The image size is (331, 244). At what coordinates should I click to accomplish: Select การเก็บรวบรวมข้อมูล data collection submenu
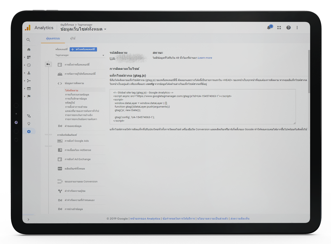pos(77,95)
